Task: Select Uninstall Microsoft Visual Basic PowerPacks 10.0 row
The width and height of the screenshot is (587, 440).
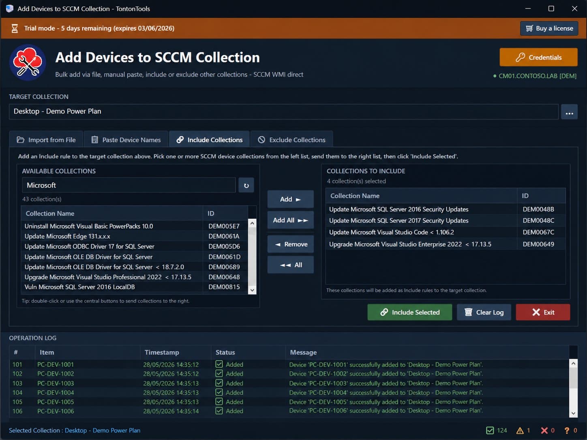Action: [134, 226]
